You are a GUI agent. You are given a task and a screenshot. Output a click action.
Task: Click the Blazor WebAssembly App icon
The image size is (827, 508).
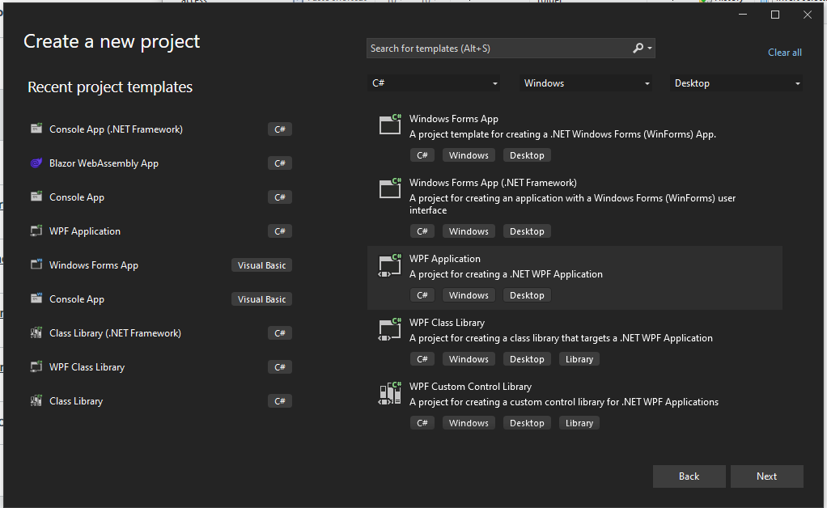(36, 163)
